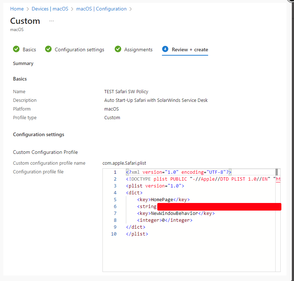Open the macOS | Configuration breadcrumb
This screenshot has height=281, width=294.
(x=101, y=9)
